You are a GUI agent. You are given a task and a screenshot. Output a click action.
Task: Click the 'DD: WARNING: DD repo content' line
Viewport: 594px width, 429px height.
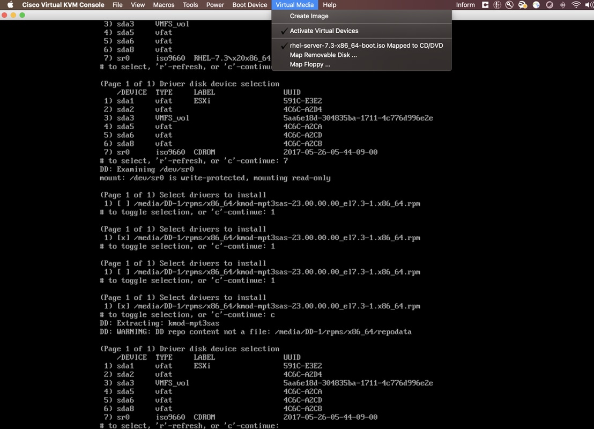[255, 332]
